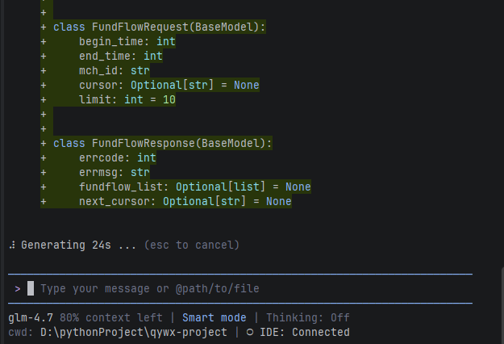
Task: Click the cwd project path D:\pythonProject\qywx-project
Action: tap(134, 332)
